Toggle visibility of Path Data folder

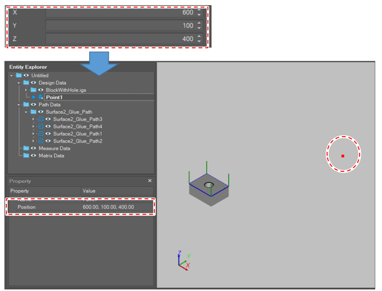pyautogui.click(x=33, y=104)
